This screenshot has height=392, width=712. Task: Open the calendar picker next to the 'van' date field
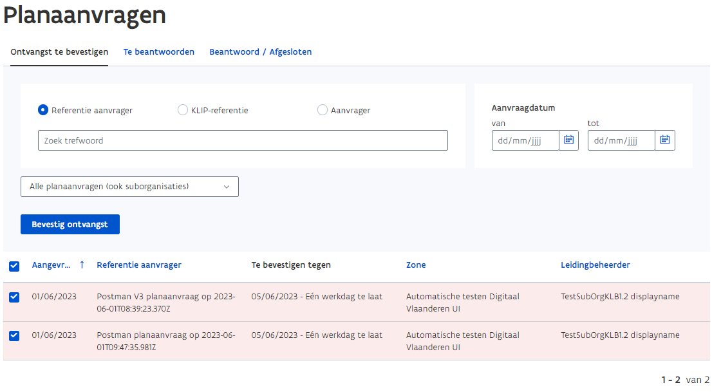point(568,140)
